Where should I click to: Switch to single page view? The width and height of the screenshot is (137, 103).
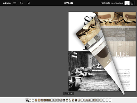[127, 3]
